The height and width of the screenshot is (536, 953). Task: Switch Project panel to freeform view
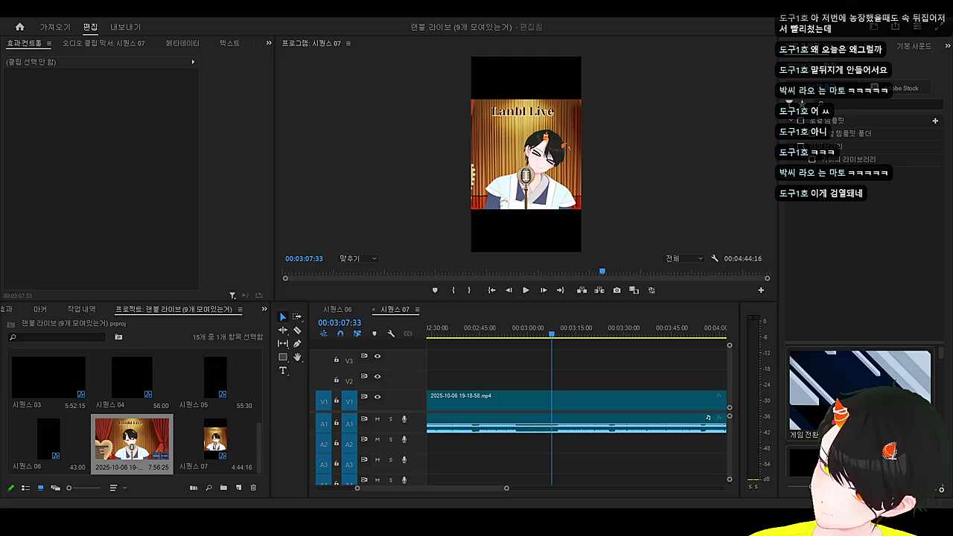(x=55, y=488)
